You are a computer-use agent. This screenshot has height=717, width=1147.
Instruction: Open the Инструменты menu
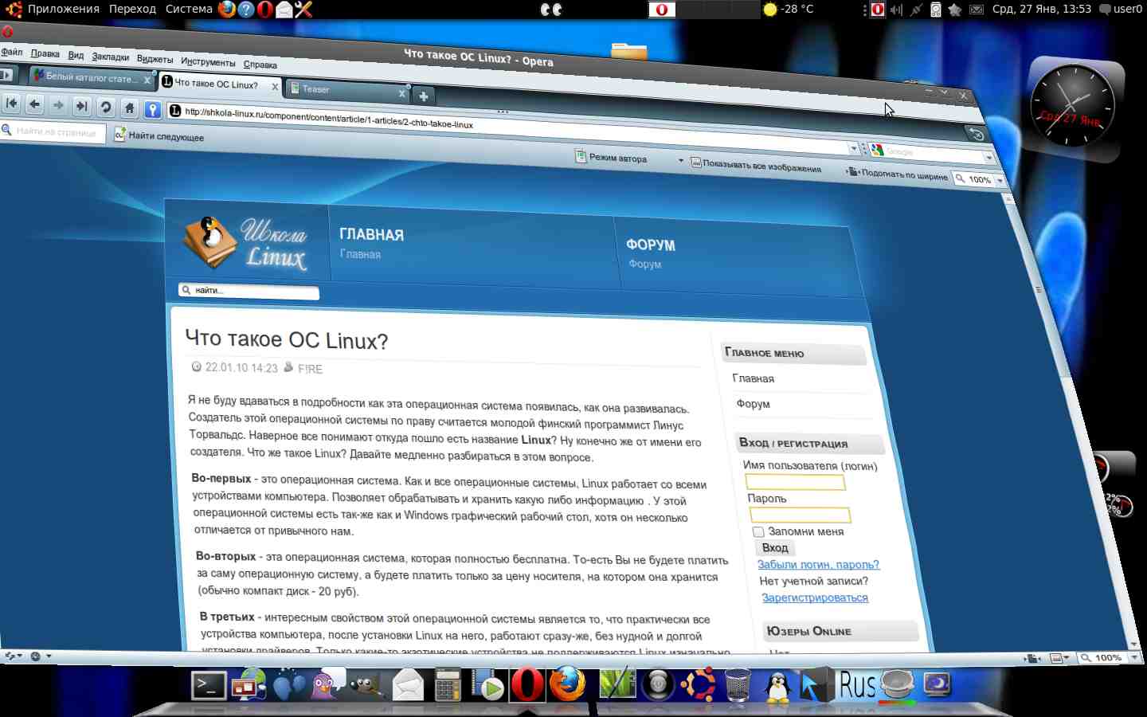[208, 61]
